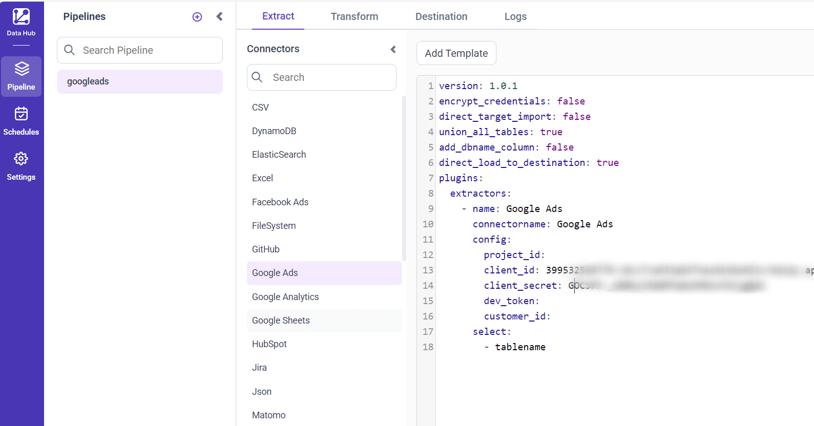Click the 'plugins:' line
This screenshot has width=814, height=426.
[461, 178]
